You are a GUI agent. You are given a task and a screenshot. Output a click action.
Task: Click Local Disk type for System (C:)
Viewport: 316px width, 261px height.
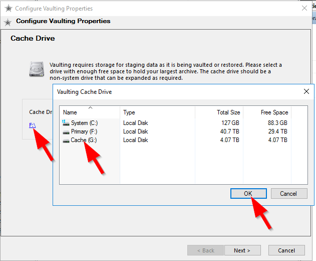tap(135, 123)
